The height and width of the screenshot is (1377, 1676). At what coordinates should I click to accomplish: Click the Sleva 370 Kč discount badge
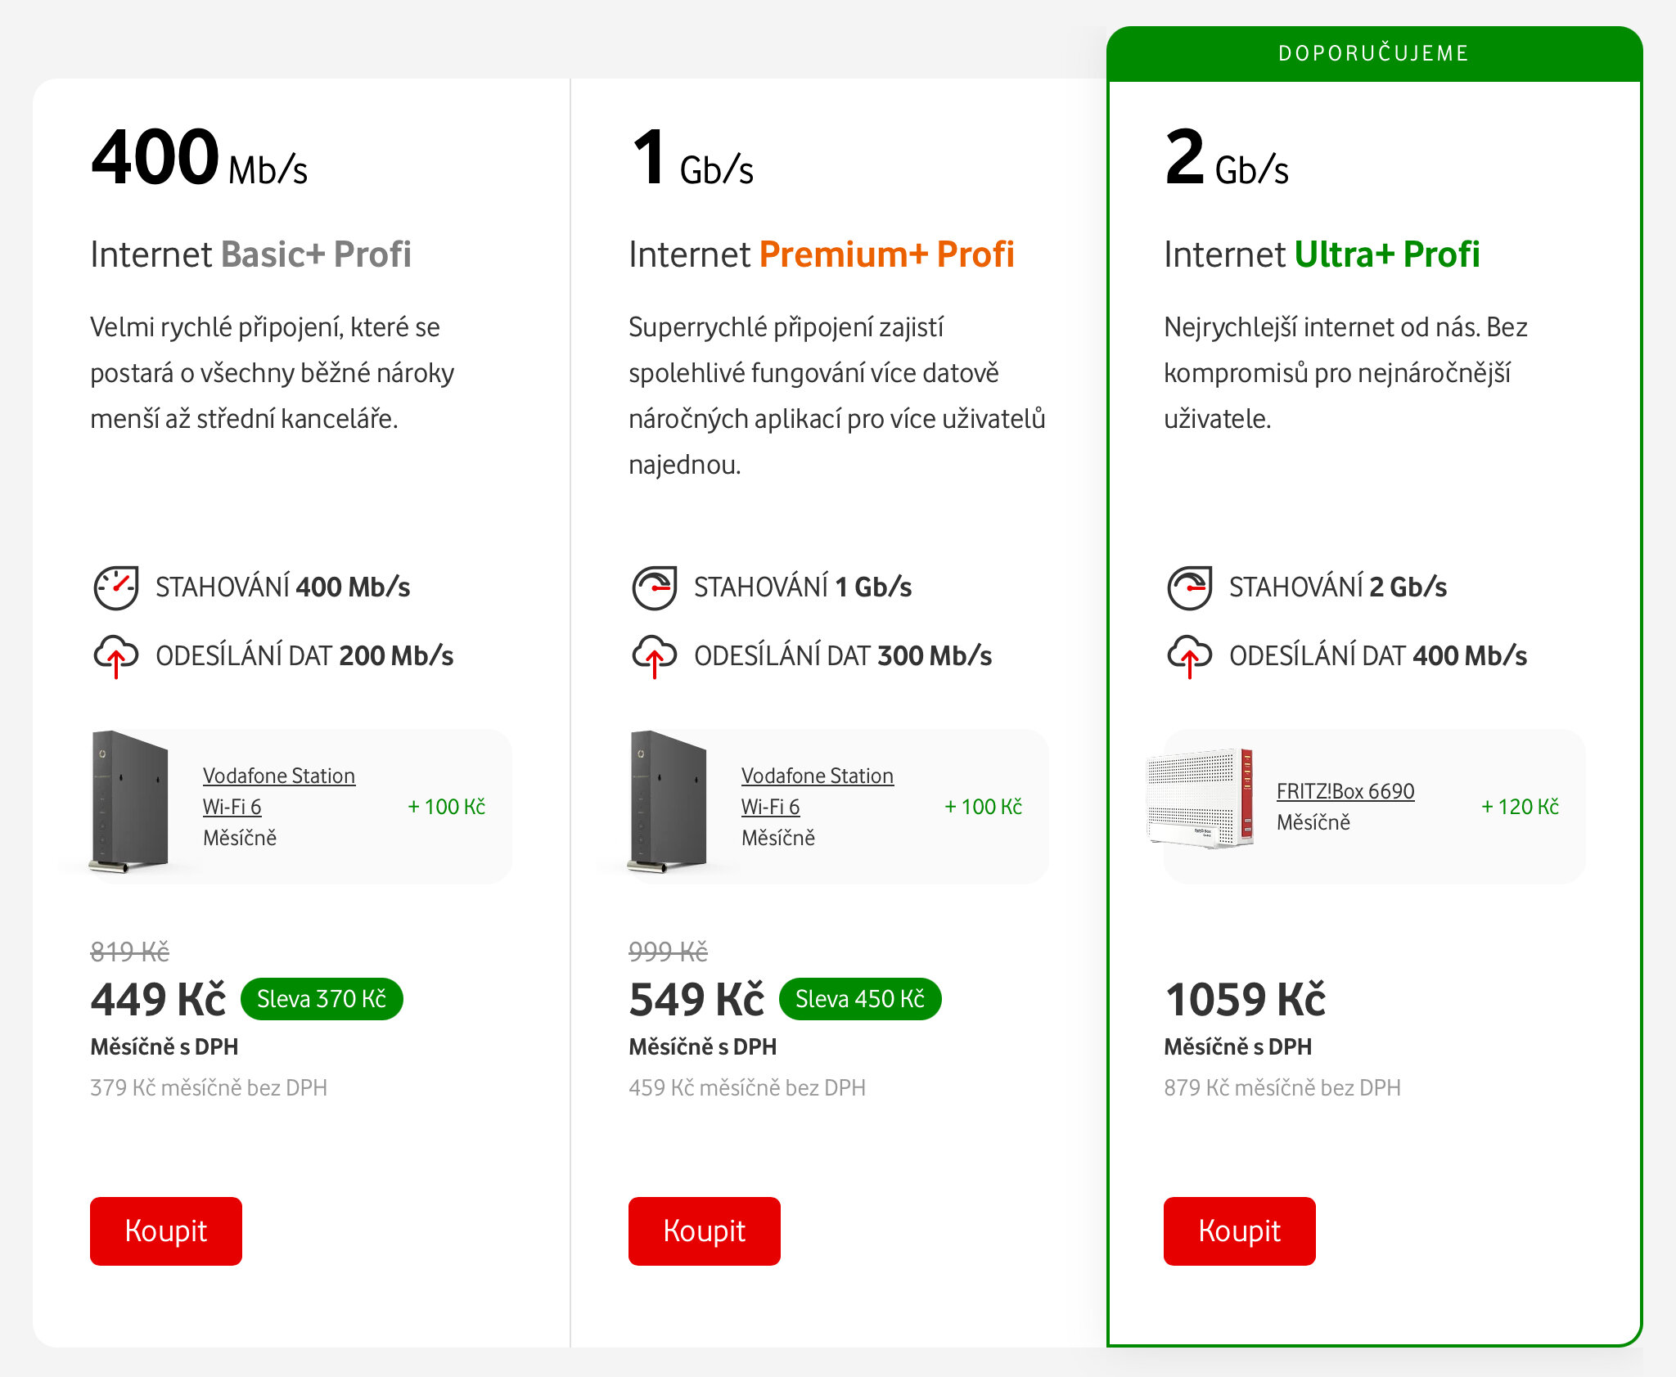point(322,999)
